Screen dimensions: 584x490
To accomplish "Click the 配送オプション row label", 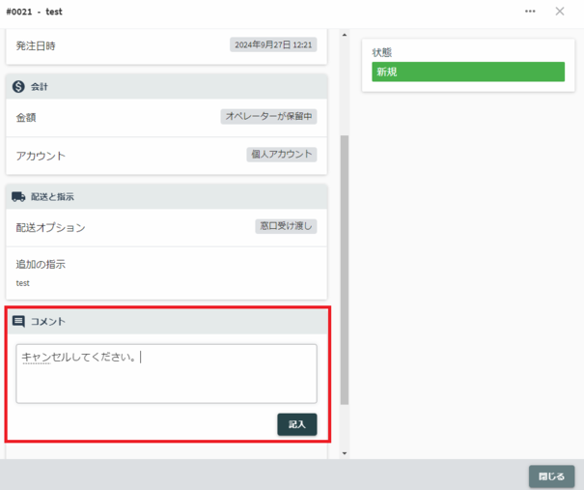I will [50, 228].
